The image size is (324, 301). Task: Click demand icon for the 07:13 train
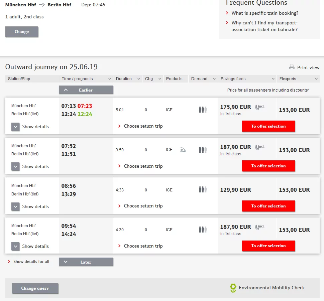[x=203, y=110]
